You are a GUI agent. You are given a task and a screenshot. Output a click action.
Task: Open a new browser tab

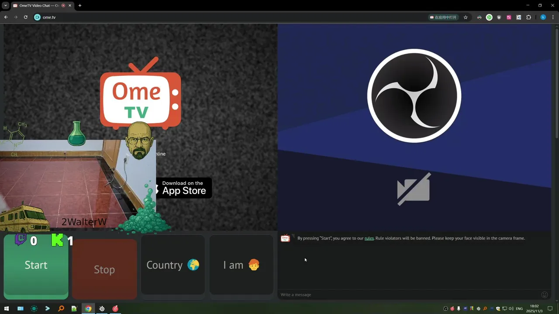click(x=79, y=6)
